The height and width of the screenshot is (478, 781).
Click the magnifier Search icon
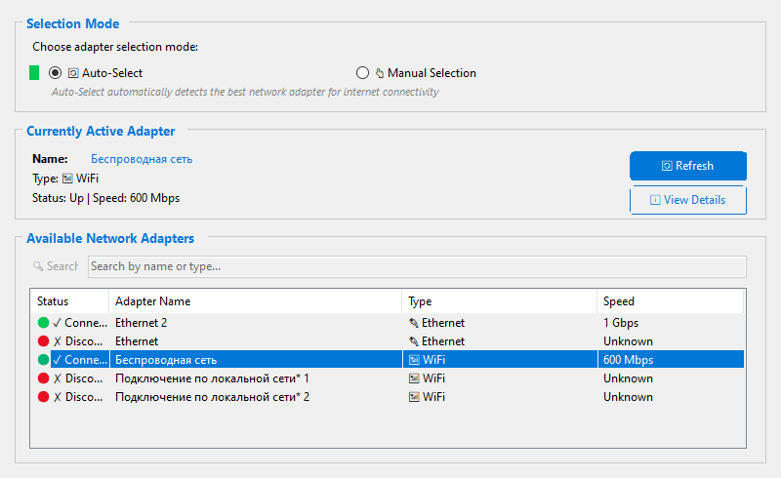38,266
